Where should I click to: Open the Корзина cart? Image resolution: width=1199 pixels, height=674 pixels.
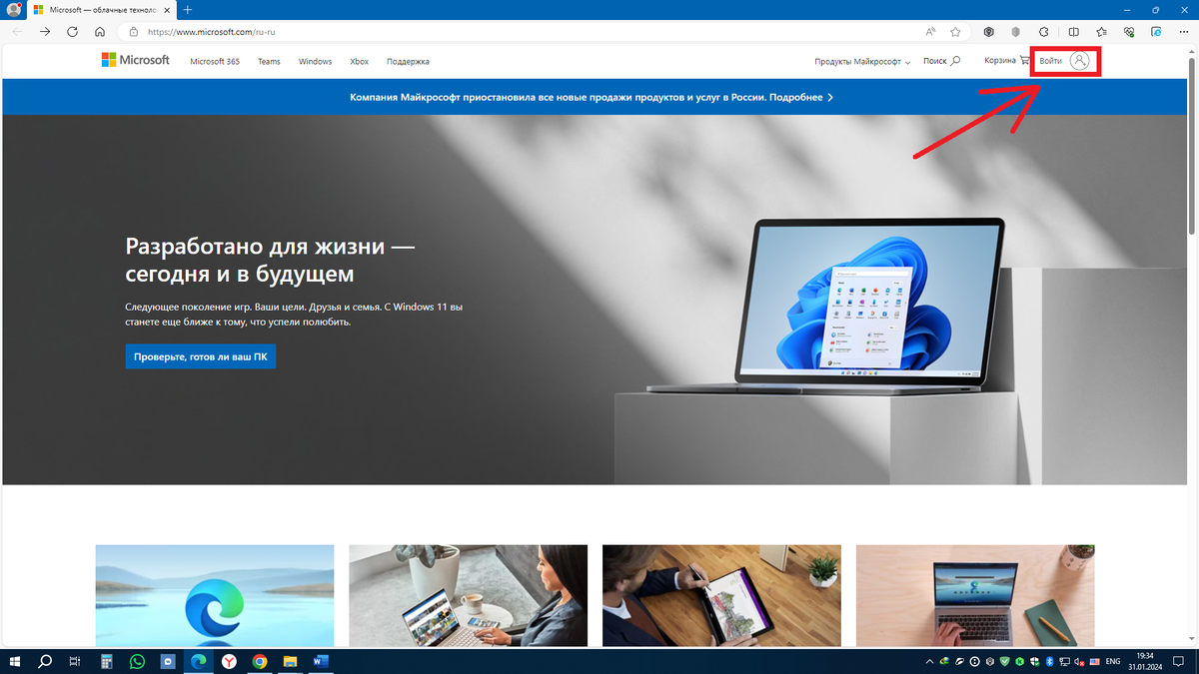[1006, 61]
